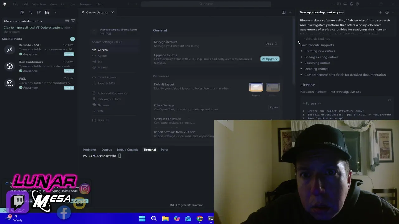399x224 pixels.
Task: Select Rules and Commands settings category
Action: 115,93
